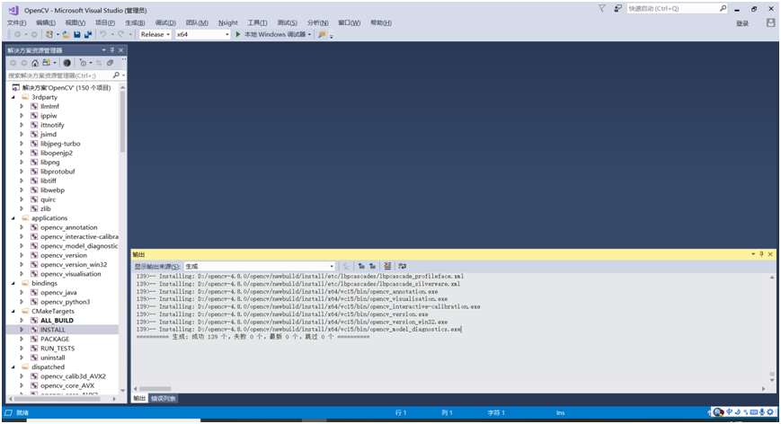This screenshot has height=424, width=781.
Task: Switch to the 错误列表 tab
Action: coord(163,399)
